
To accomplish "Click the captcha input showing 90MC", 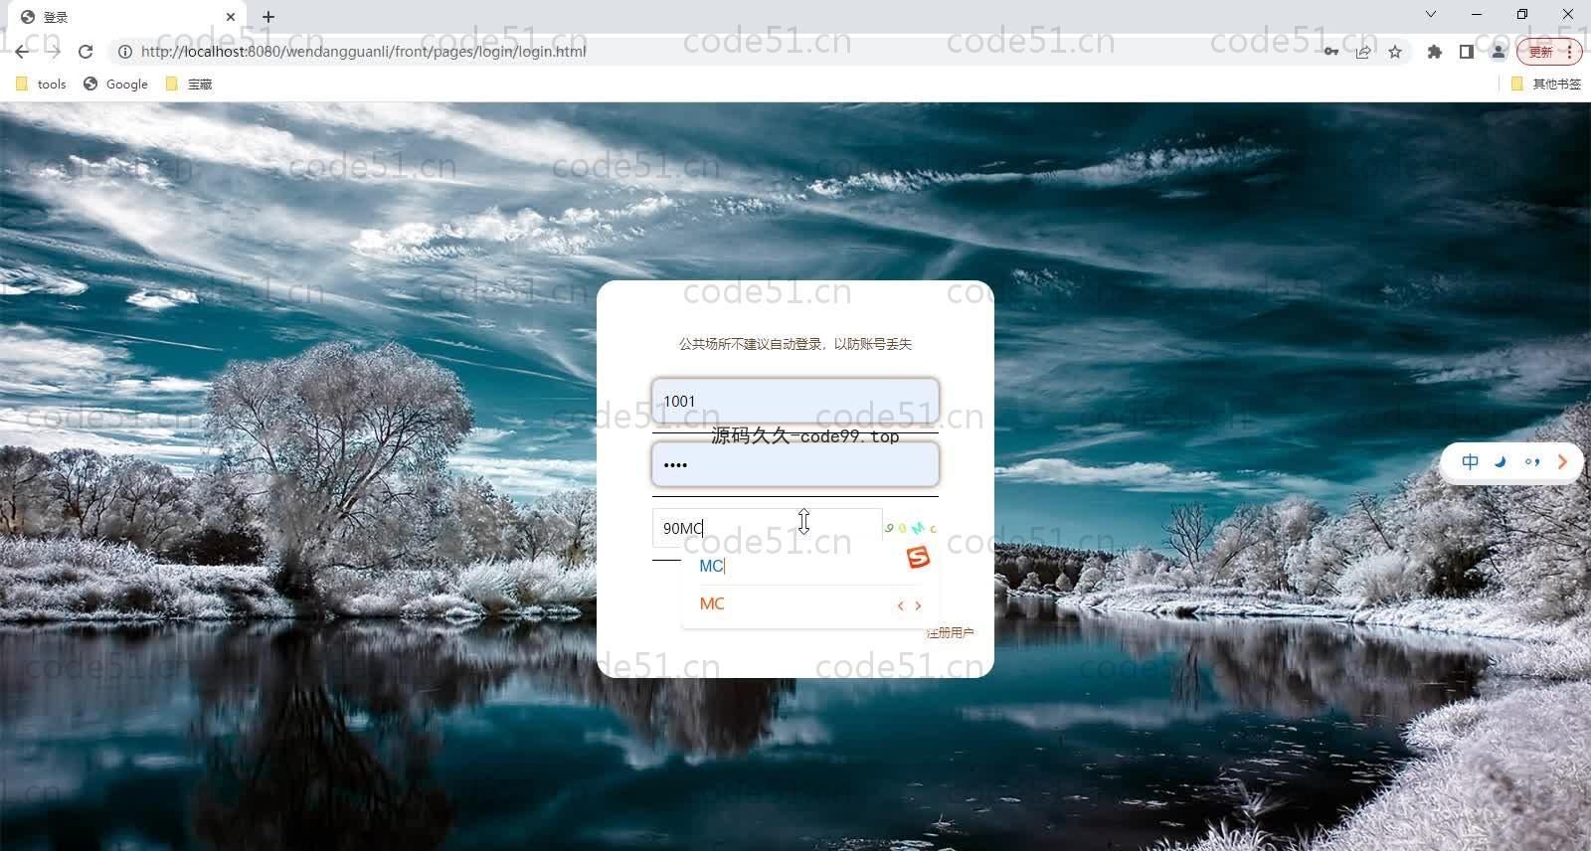I will 767,528.
